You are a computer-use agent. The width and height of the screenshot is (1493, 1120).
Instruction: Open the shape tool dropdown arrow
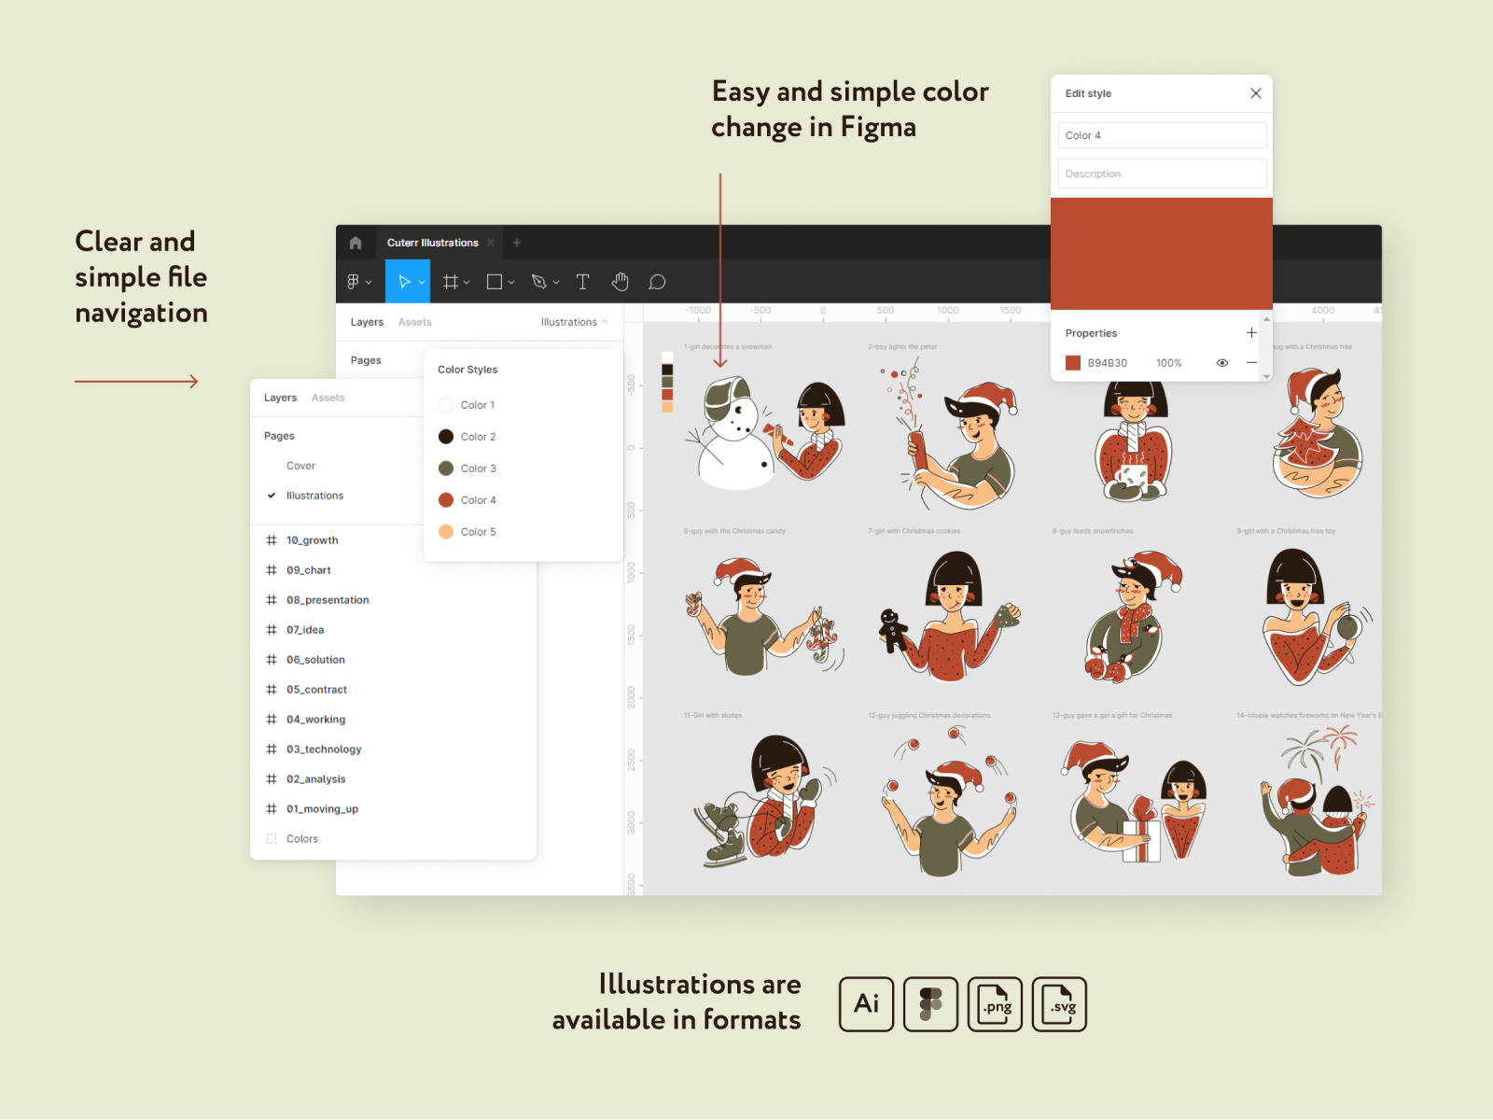(x=511, y=282)
